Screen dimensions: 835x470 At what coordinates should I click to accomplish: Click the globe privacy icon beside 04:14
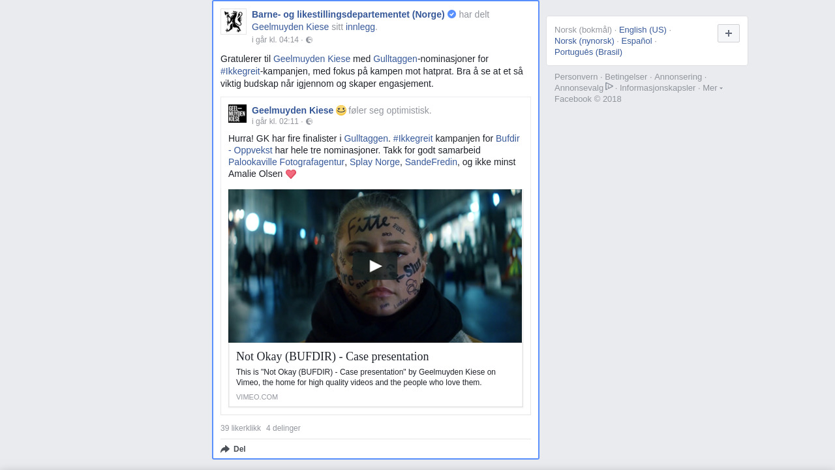309,40
